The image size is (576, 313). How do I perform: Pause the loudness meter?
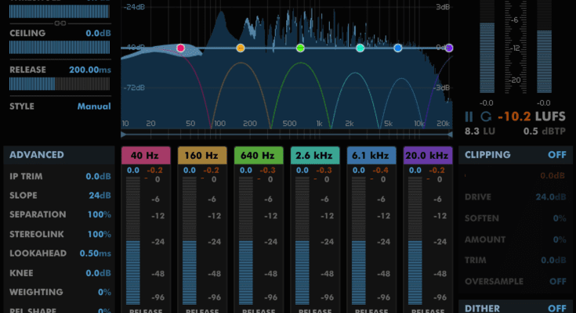pos(469,117)
